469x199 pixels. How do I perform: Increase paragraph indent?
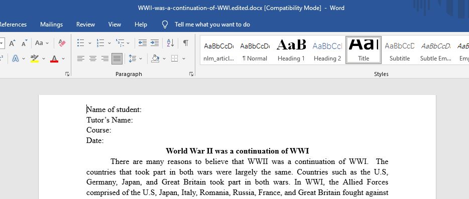[x=155, y=43]
